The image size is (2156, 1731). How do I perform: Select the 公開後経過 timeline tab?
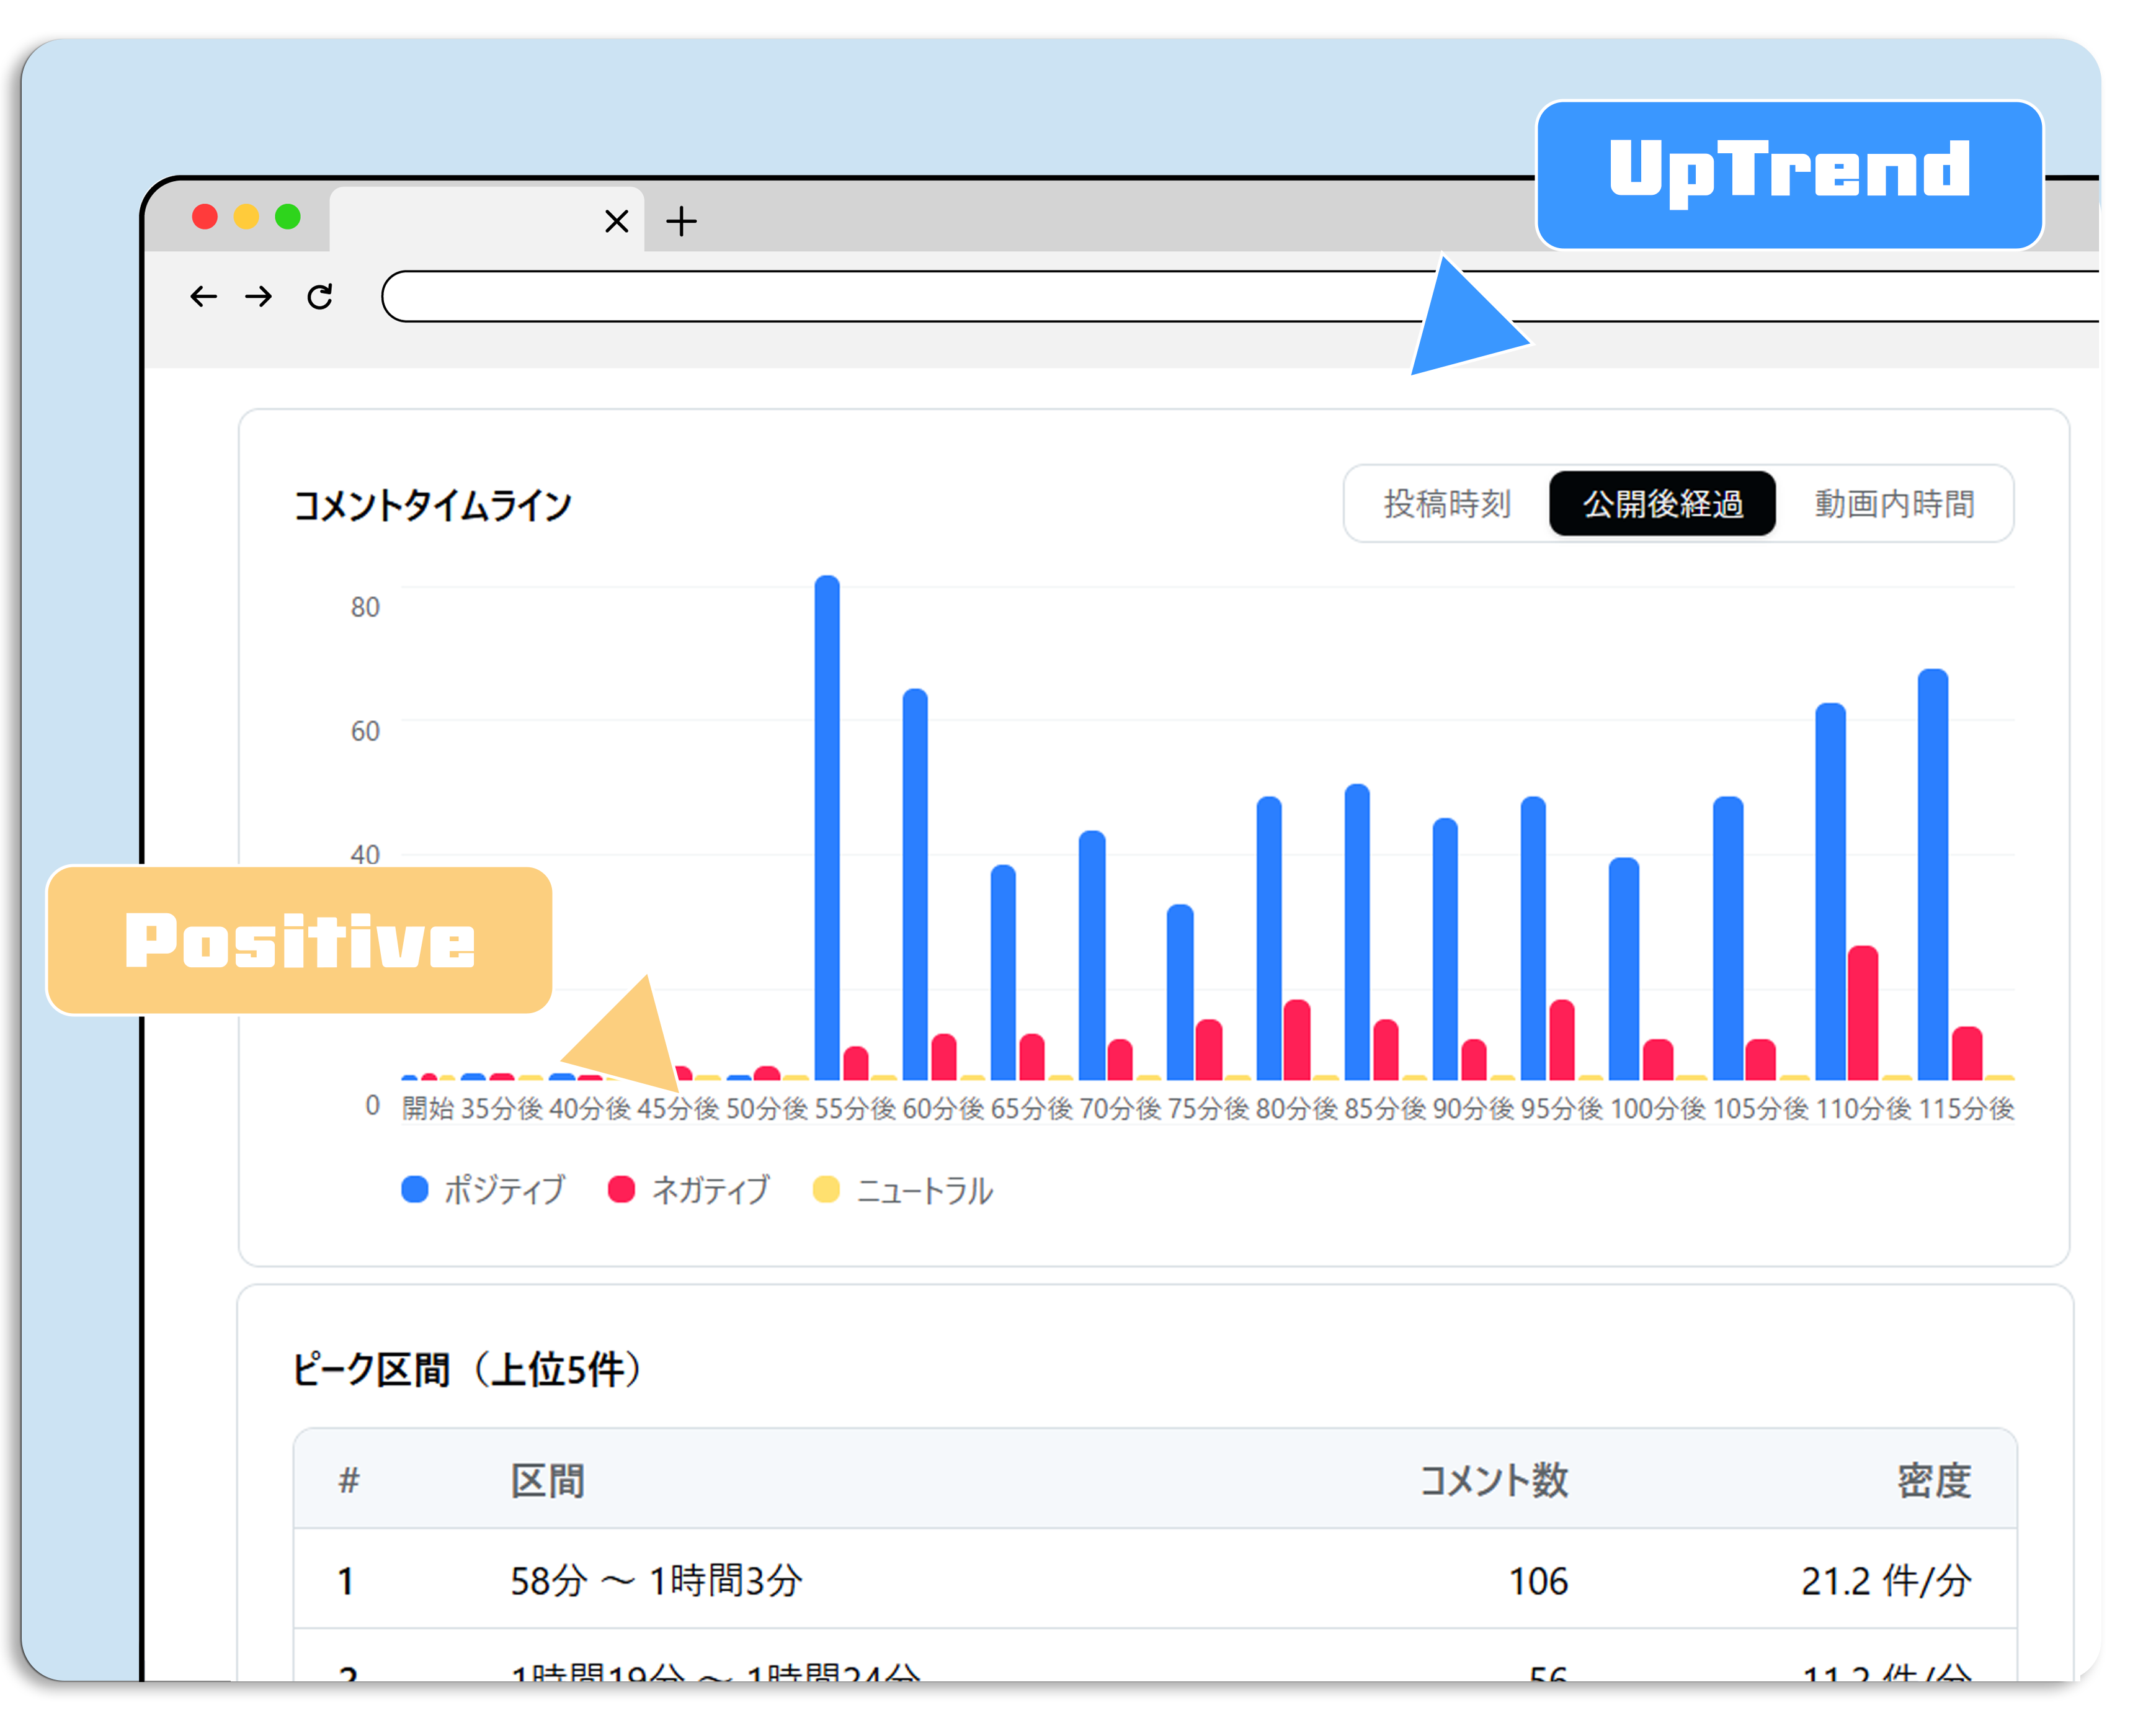tap(1663, 504)
